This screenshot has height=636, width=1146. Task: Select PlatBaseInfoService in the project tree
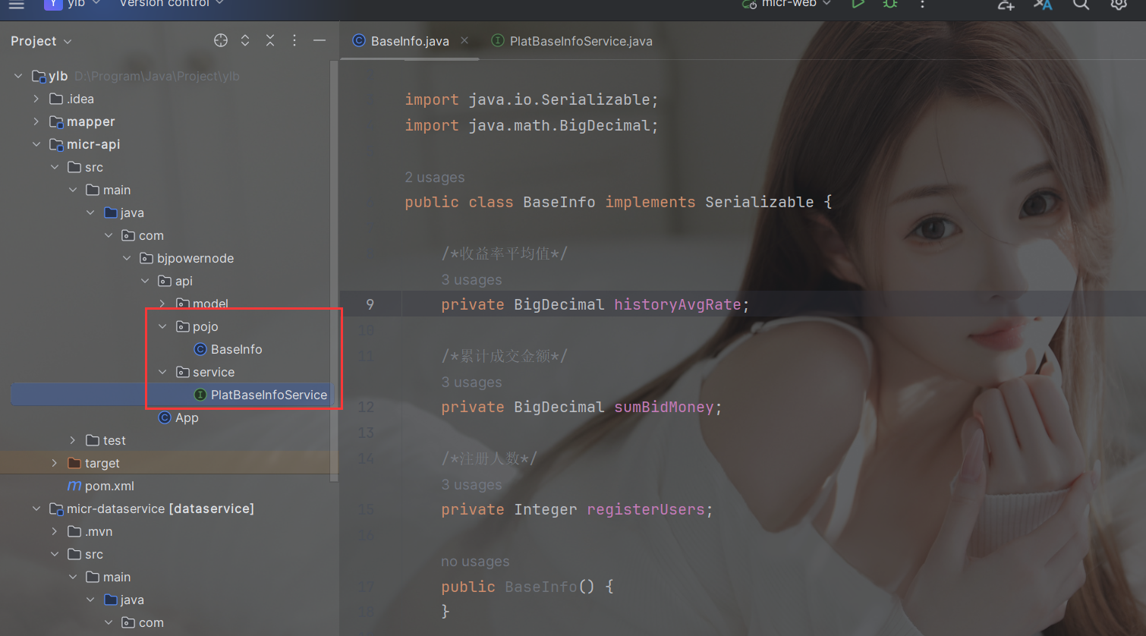click(269, 395)
